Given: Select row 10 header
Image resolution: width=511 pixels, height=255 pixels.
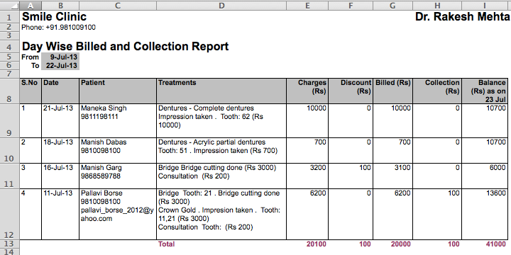Looking at the screenshot, I should (x=10, y=150).
